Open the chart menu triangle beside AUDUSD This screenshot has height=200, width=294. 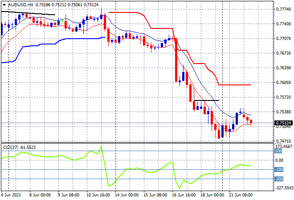click(4, 5)
